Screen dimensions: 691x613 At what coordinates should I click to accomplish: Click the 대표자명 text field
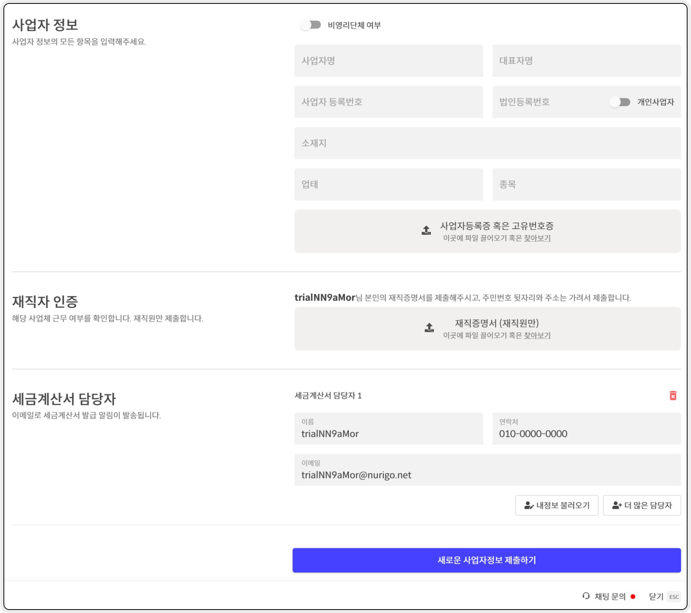pos(586,61)
